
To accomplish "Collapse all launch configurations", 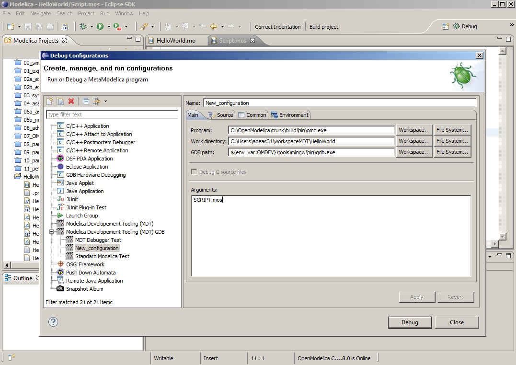I will (86, 101).
